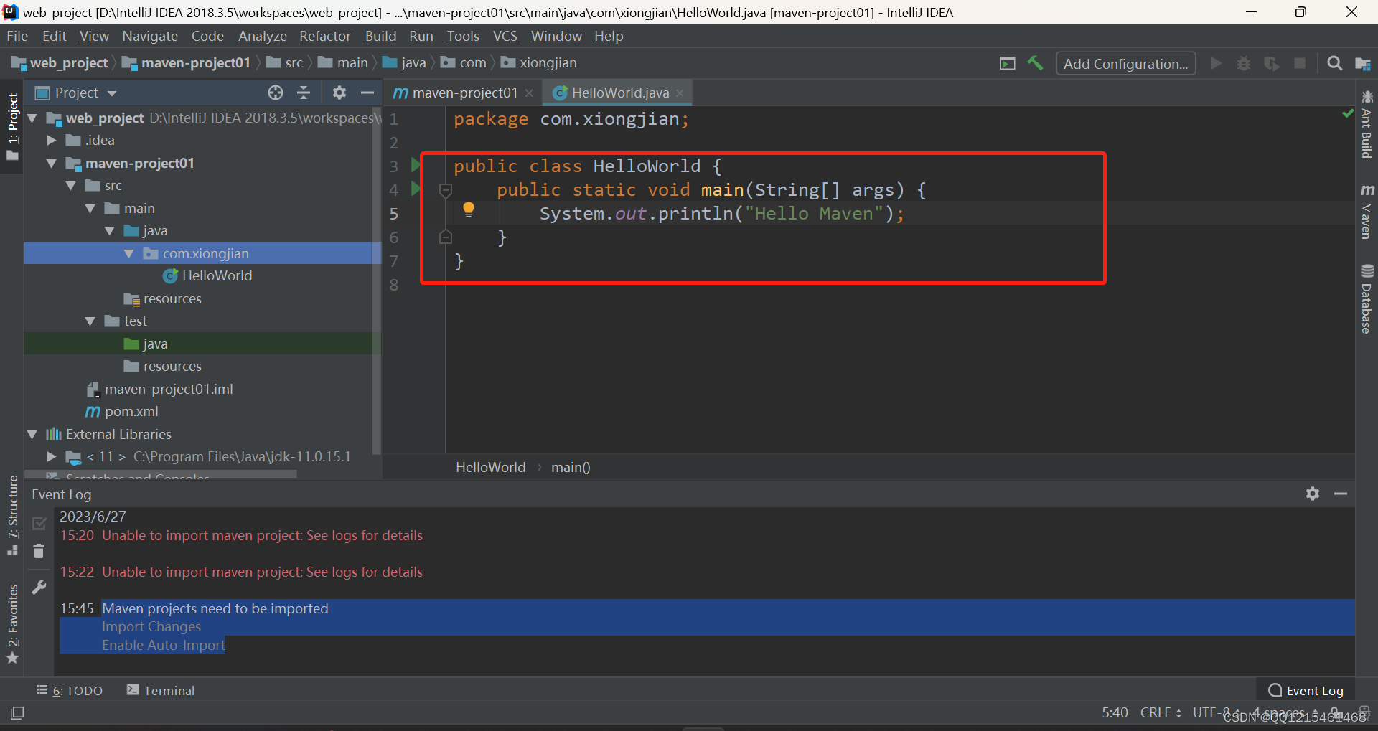Collapse the maven-project01 module node

pos(52,163)
